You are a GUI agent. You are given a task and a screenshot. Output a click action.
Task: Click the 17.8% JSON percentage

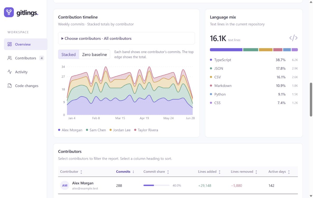281,68
